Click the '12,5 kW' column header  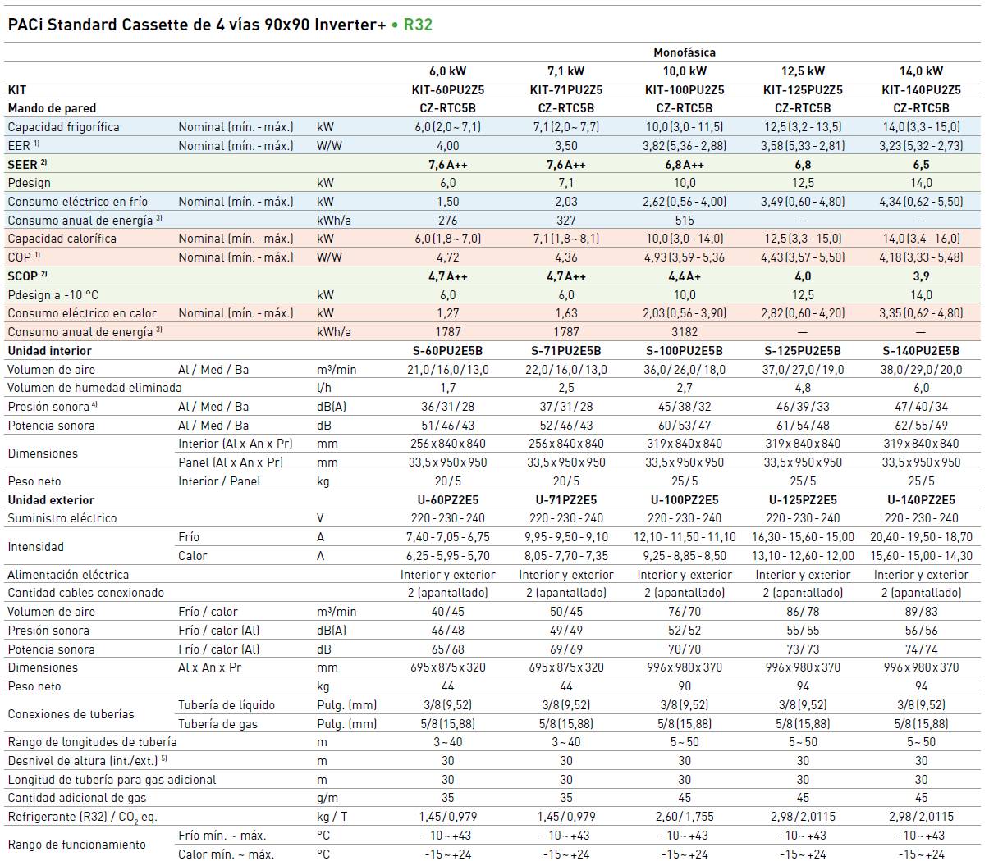coord(803,71)
